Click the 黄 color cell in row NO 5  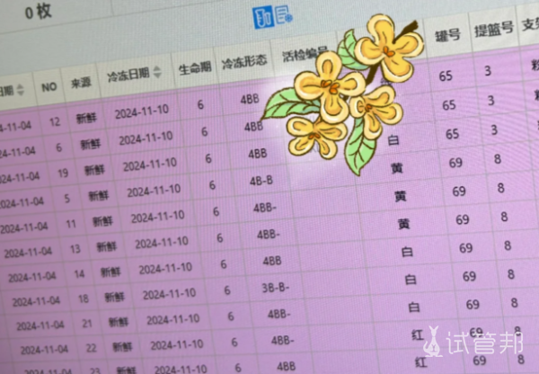pyautogui.click(x=397, y=168)
